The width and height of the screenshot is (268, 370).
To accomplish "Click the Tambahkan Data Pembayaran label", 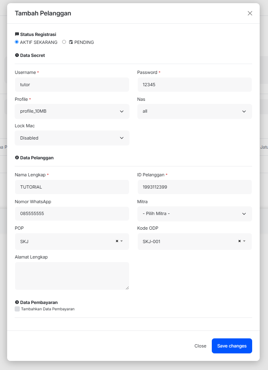I will click(x=48, y=309).
